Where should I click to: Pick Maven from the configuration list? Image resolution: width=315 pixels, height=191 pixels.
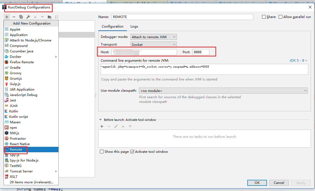coord(31,122)
